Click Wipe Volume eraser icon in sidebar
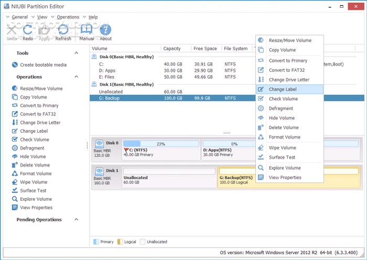The width and height of the screenshot is (367, 260). coord(15,182)
